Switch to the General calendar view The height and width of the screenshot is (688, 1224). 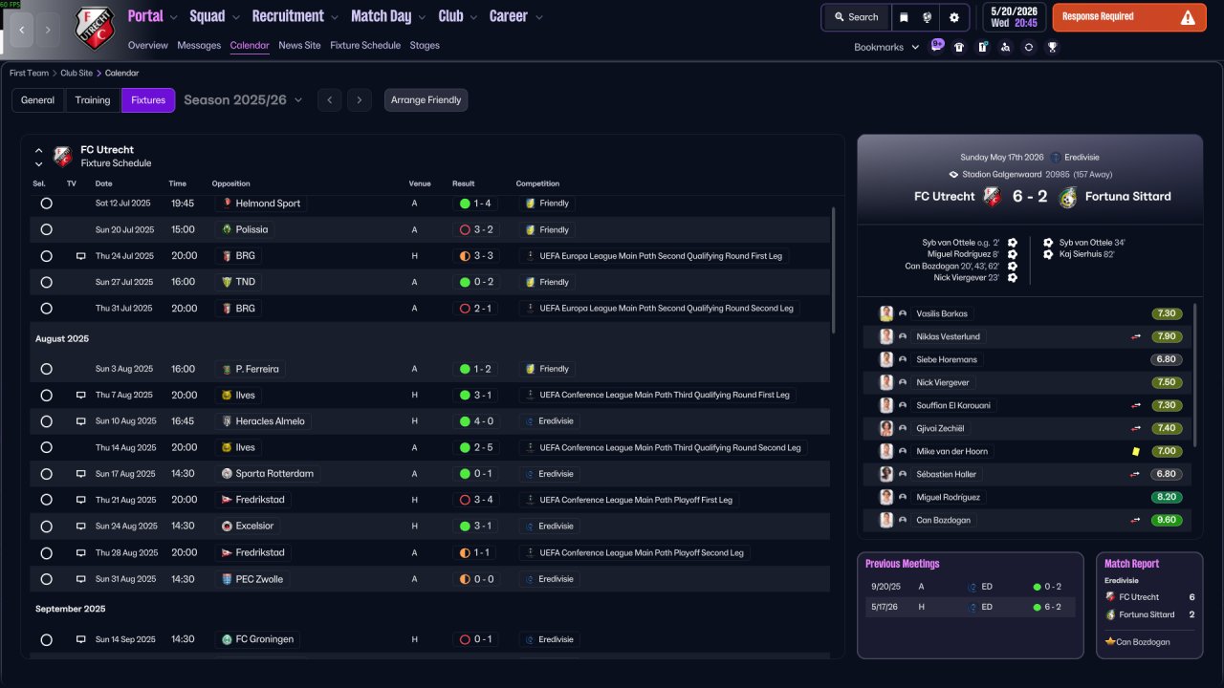click(38, 100)
